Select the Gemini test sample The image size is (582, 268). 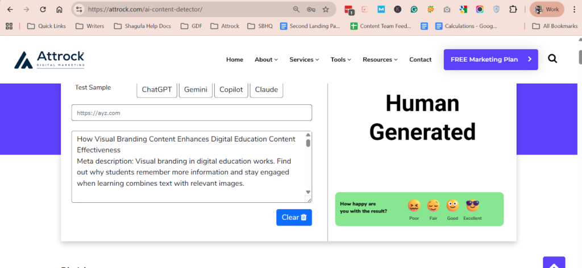click(196, 90)
